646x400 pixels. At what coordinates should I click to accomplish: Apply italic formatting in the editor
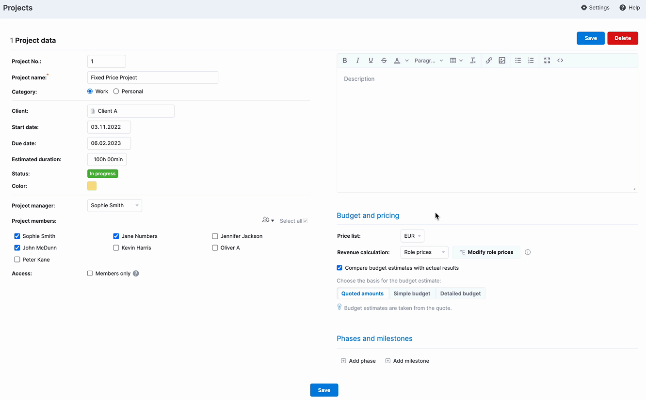pyautogui.click(x=358, y=61)
